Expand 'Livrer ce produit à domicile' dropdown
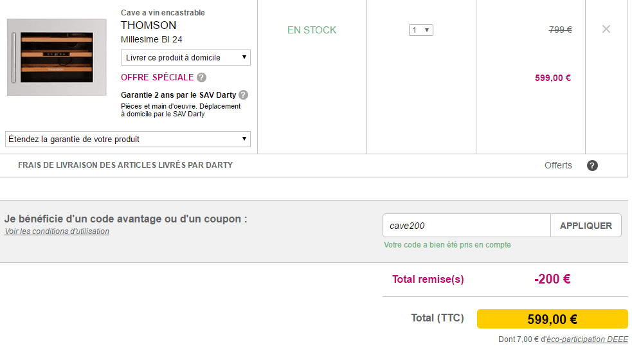 (x=185, y=58)
